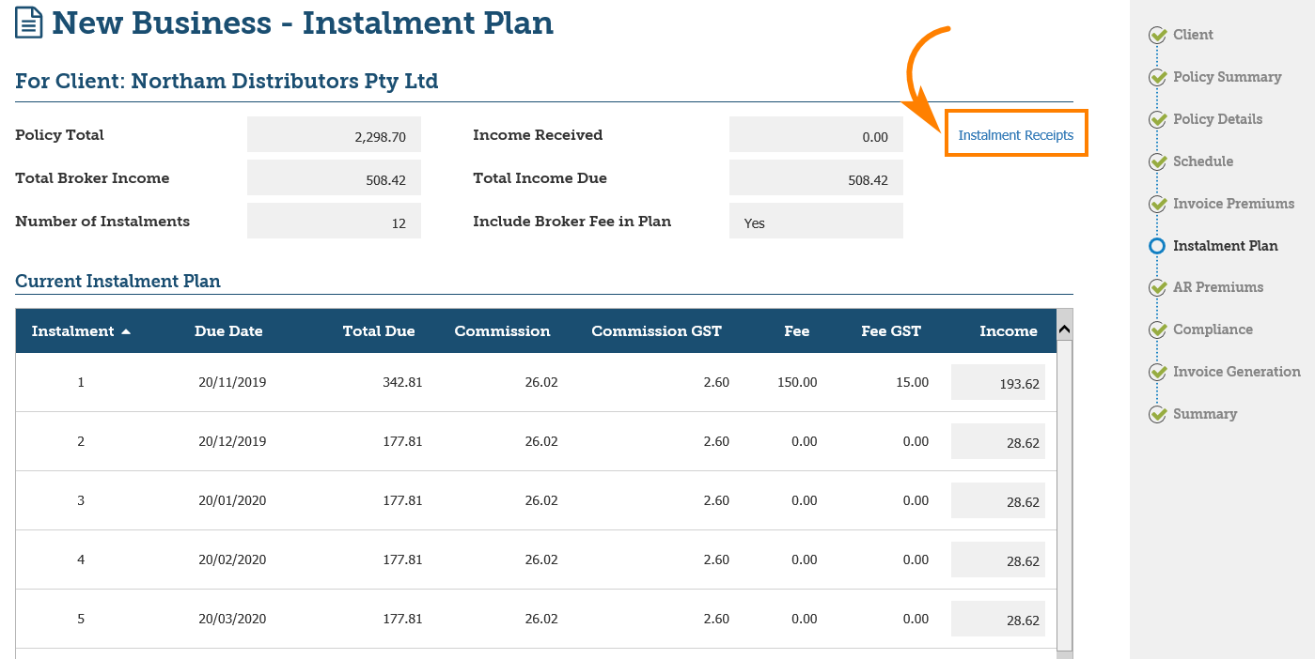
Task: Go to the AR Premiums step
Action: click(1217, 287)
